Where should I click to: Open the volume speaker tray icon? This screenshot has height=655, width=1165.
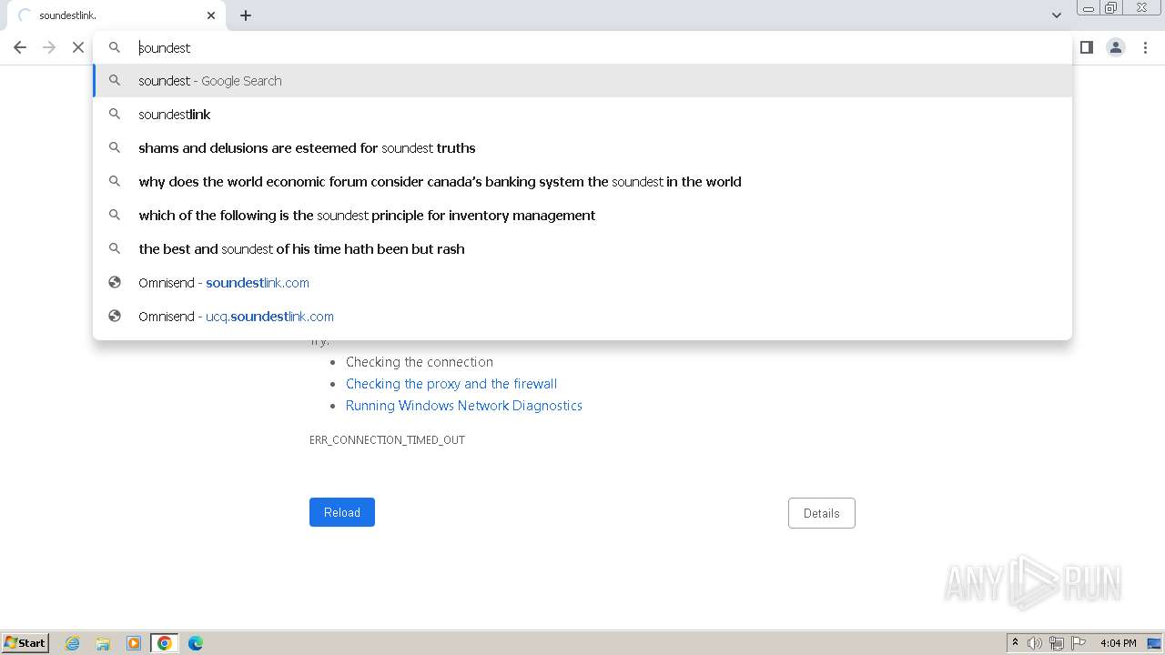coord(1035,643)
